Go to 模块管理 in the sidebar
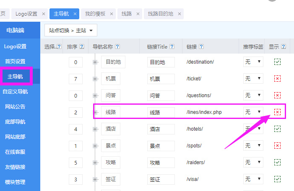 pos(15,182)
